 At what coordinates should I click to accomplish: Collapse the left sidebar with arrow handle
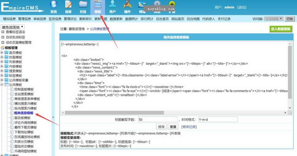(x=53, y=117)
